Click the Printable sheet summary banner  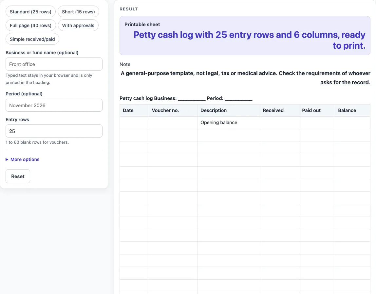click(245, 36)
